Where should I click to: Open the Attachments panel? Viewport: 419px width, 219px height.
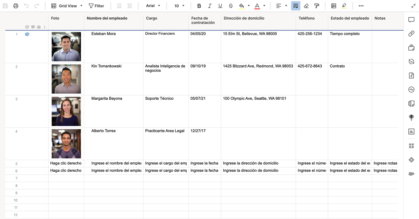[x=411, y=33]
